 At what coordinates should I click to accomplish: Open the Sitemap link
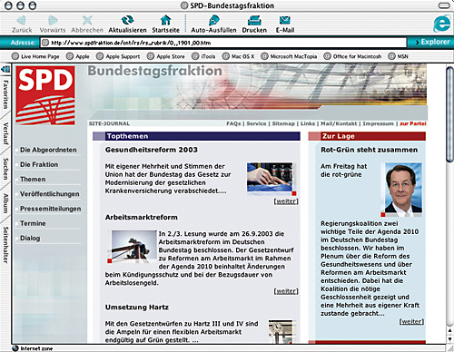click(283, 123)
